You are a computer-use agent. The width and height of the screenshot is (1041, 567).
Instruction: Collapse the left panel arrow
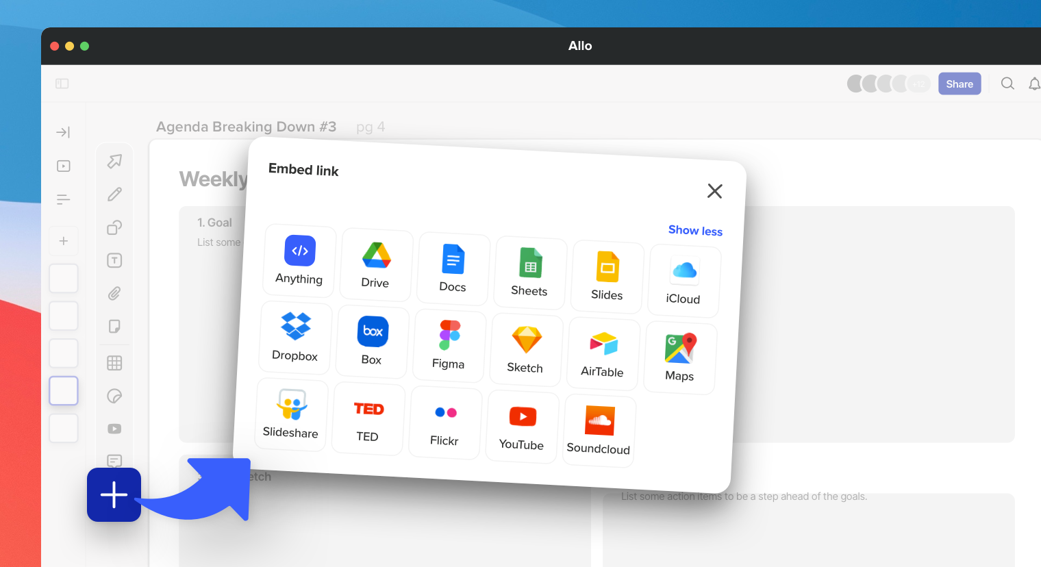(x=63, y=132)
